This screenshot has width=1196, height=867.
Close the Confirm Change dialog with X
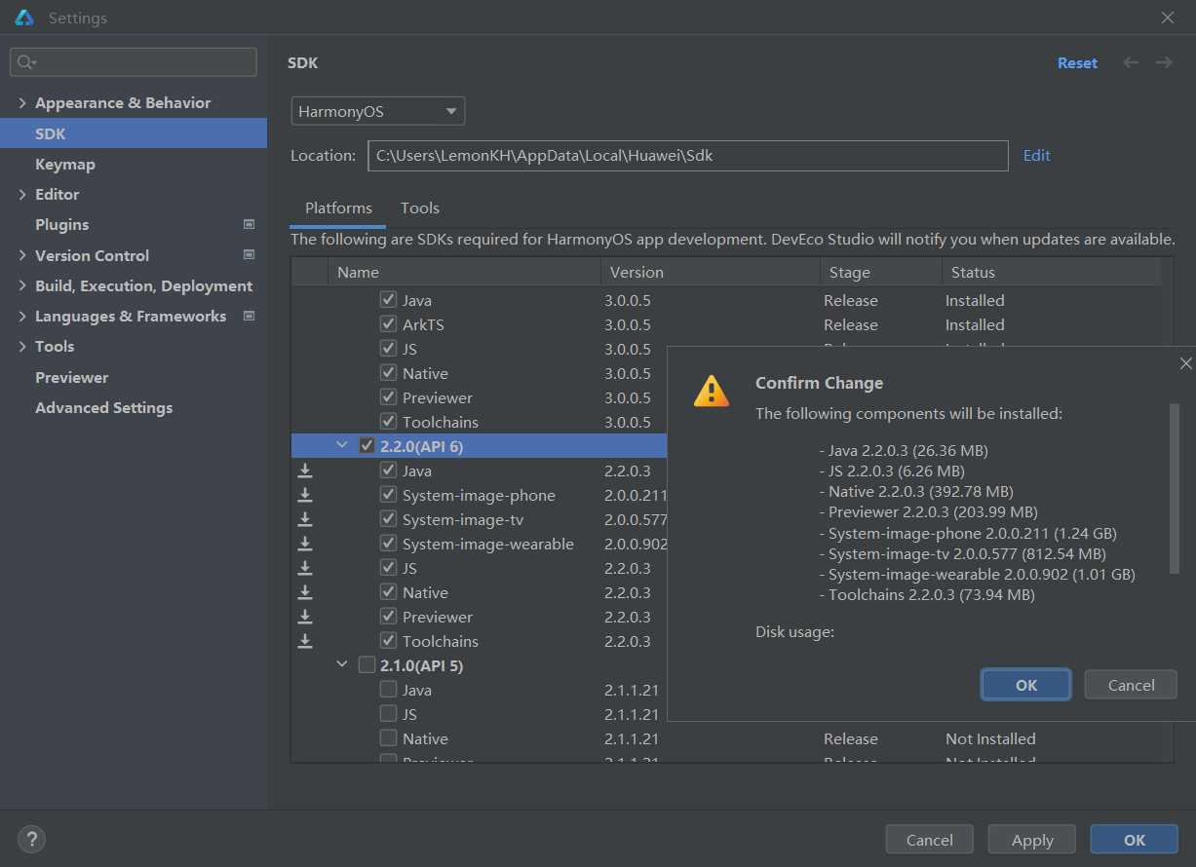pyautogui.click(x=1185, y=363)
